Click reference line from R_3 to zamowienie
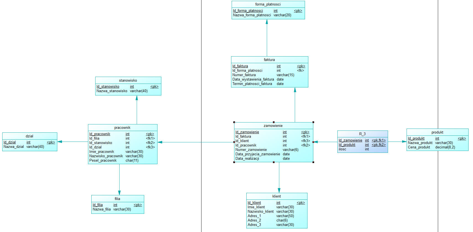Screen dimensions: 473x232 325,142
